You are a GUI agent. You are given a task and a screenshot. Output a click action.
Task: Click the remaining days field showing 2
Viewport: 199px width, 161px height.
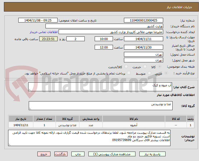(x=76, y=39)
